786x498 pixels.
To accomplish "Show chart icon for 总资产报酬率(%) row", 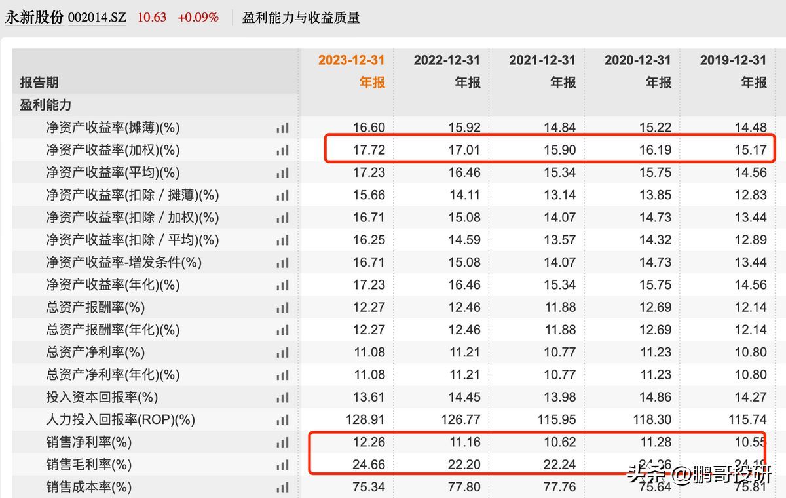I will point(282,307).
